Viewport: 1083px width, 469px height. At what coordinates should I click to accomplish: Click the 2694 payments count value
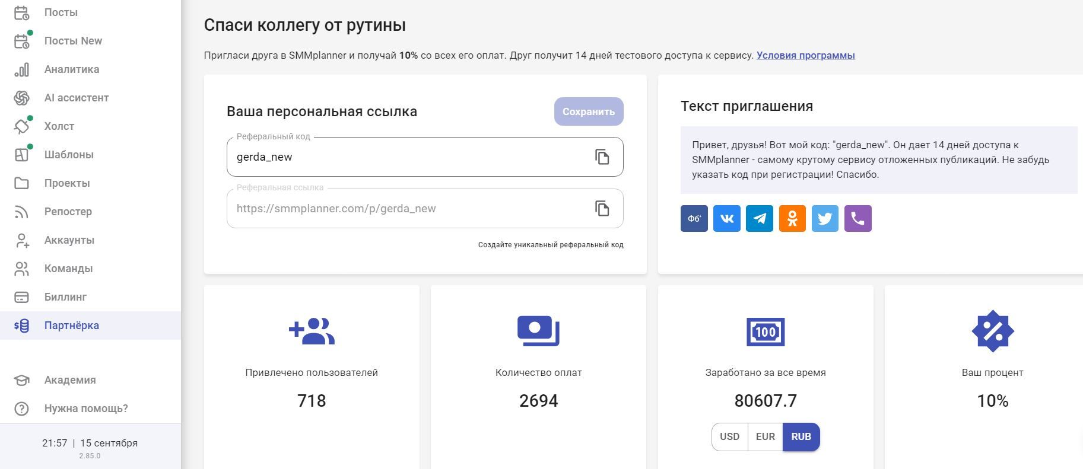[x=539, y=401]
